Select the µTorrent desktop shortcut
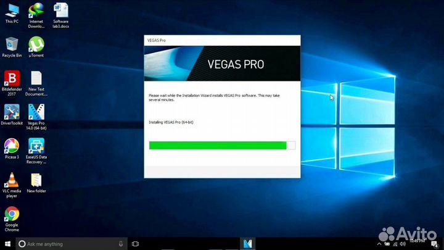This screenshot has height=250, width=444. tap(36, 47)
